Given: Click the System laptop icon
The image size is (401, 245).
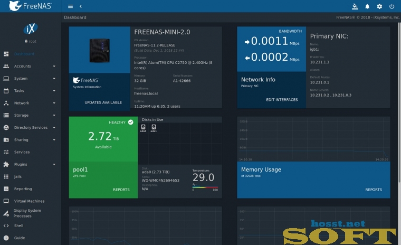Looking at the screenshot, I should pyautogui.click(x=6, y=78).
